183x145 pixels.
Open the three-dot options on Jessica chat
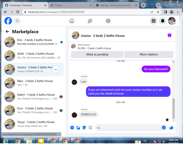(55, 70)
